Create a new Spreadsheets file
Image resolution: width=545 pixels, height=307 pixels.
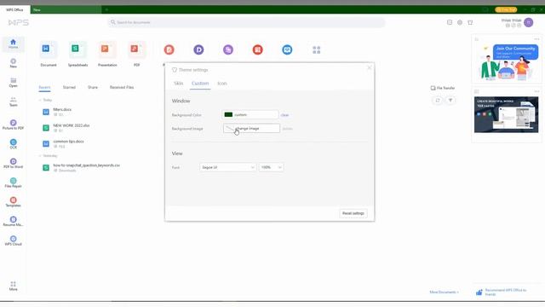(77, 53)
